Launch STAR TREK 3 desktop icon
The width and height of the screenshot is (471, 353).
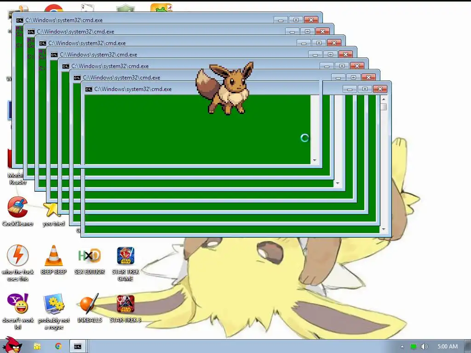[x=126, y=308]
